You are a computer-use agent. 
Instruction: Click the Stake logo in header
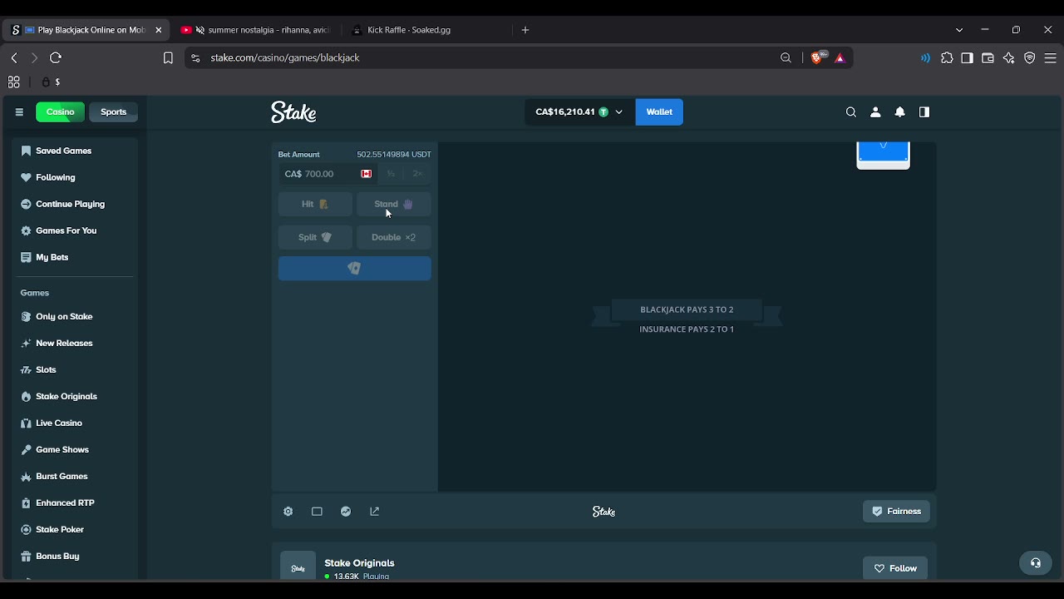coord(293,112)
